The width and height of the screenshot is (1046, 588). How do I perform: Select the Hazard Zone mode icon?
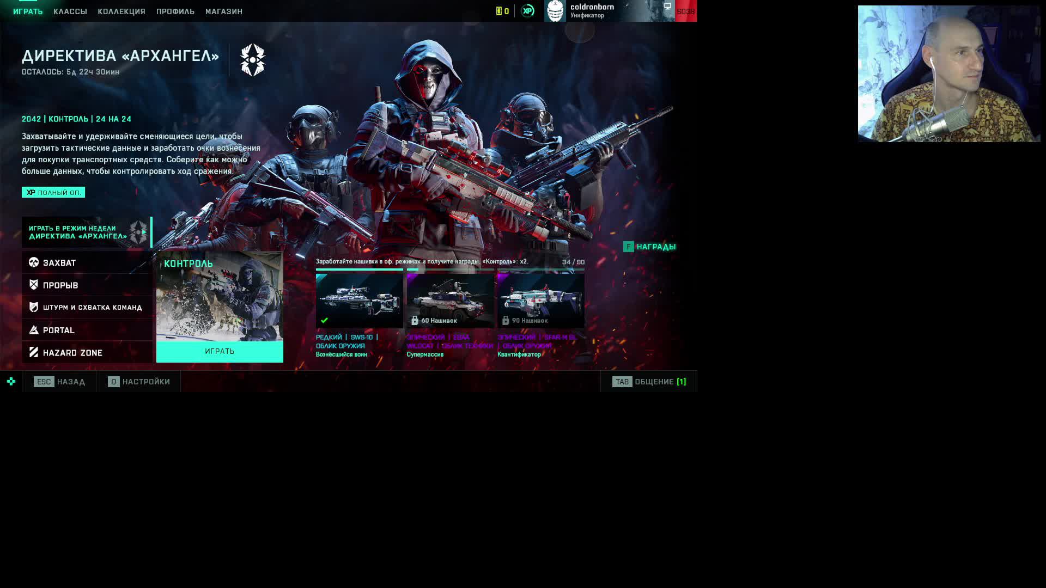click(34, 352)
